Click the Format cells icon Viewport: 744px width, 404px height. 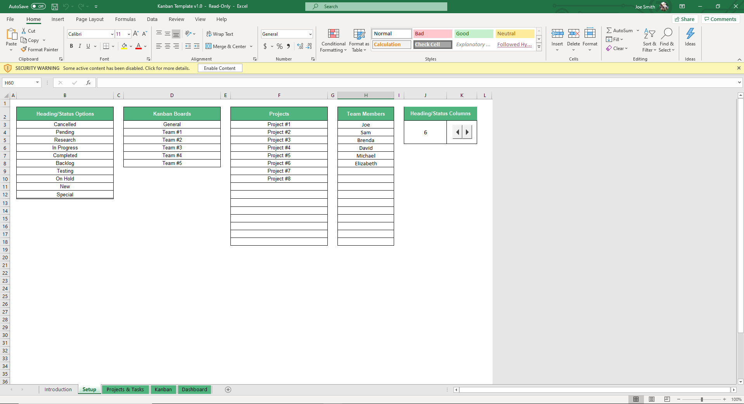590,34
